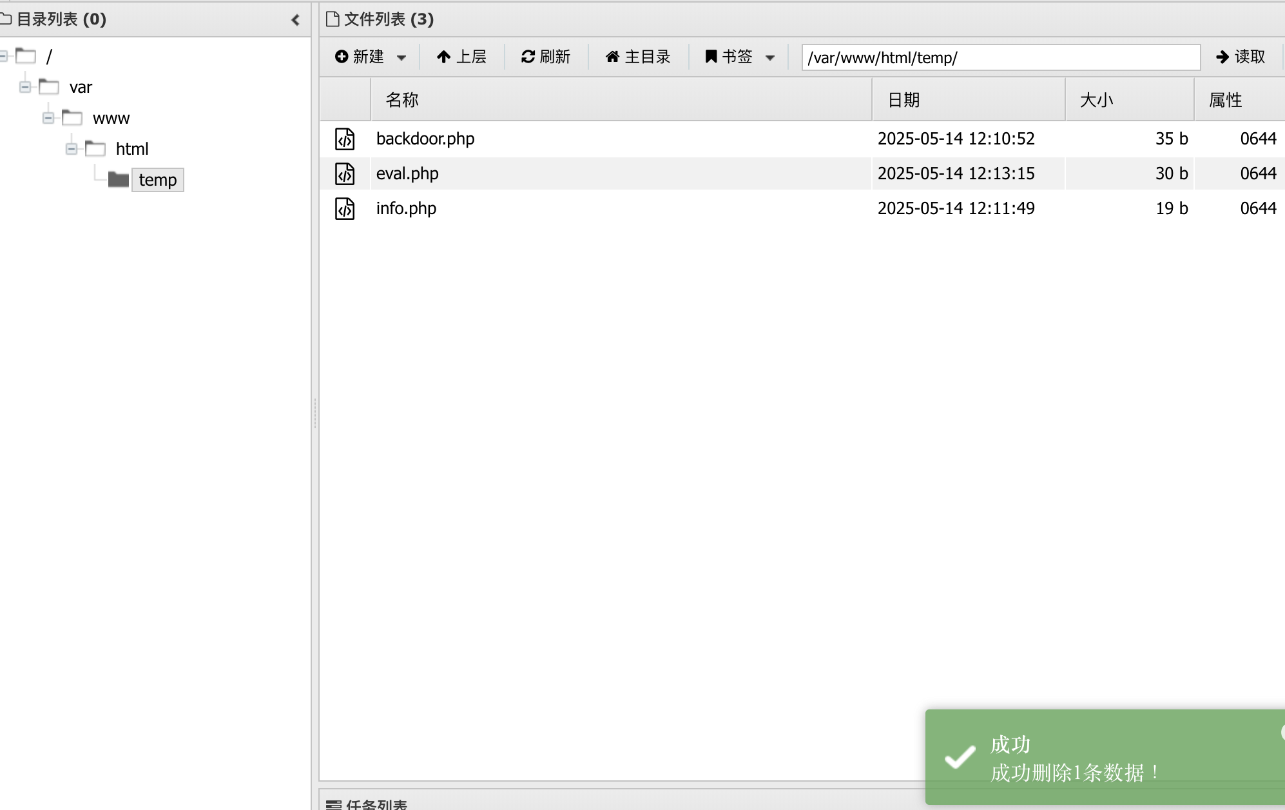1285x810 pixels.
Task: Collapse the root directory node
Action: click(3, 56)
